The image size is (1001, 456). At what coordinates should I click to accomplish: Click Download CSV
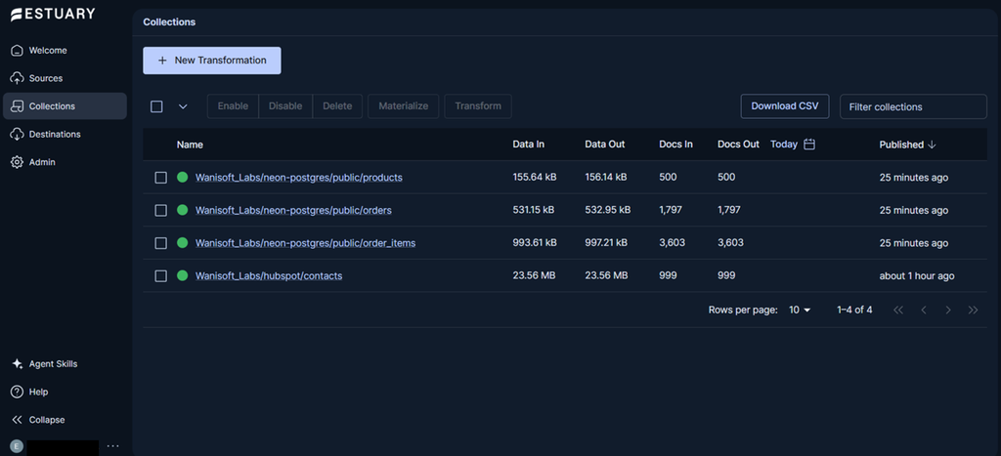[785, 106]
